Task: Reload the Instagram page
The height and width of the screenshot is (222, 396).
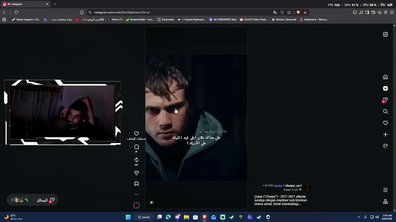Action: (x=16, y=12)
